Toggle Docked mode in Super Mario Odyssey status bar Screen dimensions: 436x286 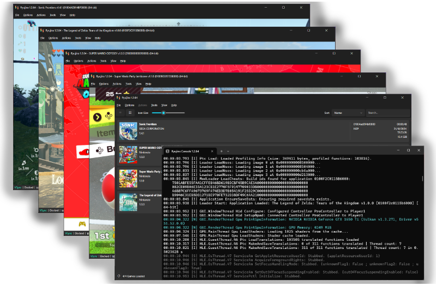pyautogui.click(x=80, y=233)
